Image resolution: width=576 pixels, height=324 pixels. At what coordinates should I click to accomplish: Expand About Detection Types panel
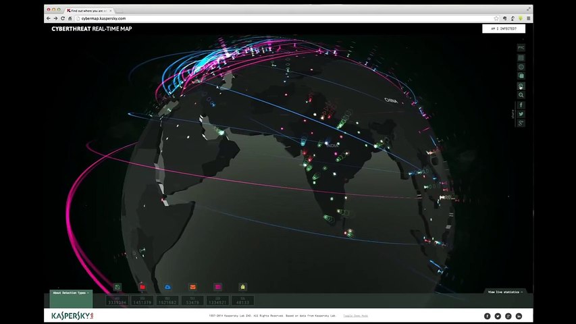tap(71, 293)
